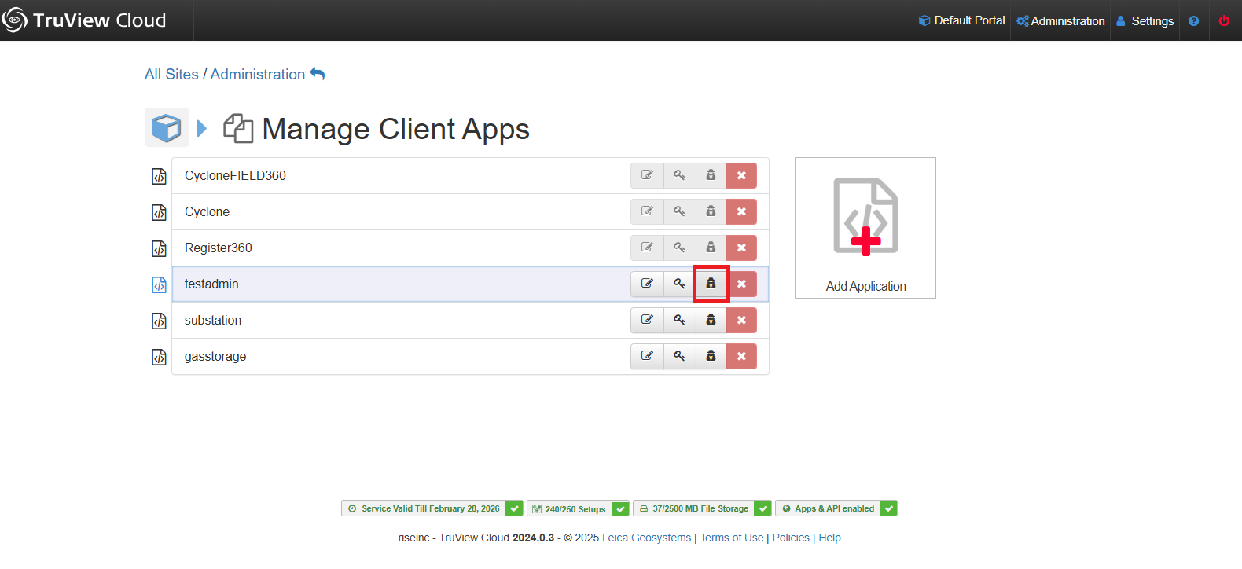Open key settings for gasstorage
The height and width of the screenshot is (569, 1242).
(x=679, y=356)
